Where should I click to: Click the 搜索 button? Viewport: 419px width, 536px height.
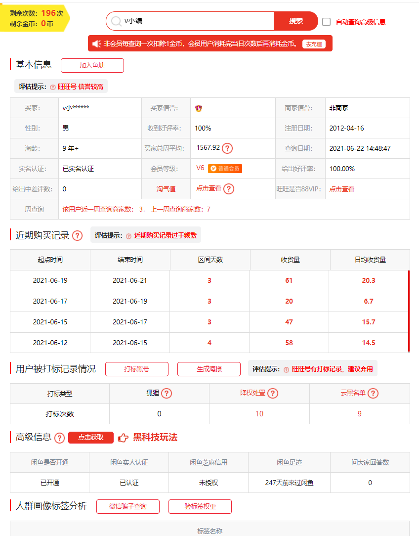295,21
